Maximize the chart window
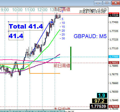120x112 pixels. click(x=107, y=3)
